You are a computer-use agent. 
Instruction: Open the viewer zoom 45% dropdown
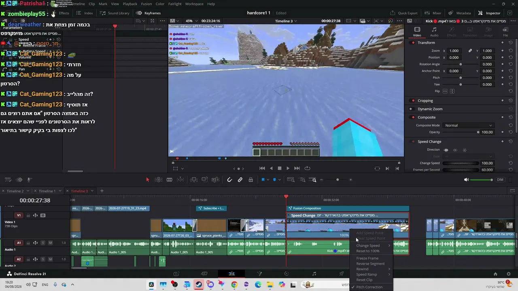point(192,21)
